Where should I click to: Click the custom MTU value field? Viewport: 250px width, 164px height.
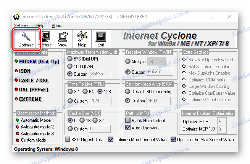click(100, 74)
